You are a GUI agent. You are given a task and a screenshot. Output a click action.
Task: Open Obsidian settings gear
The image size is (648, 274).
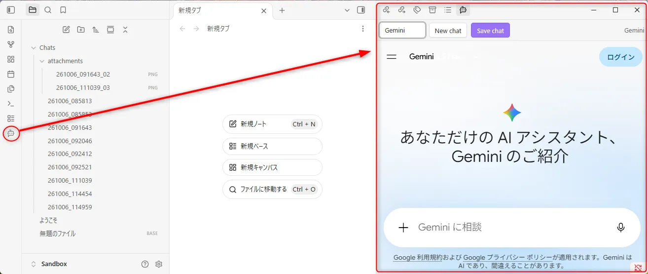159,264
